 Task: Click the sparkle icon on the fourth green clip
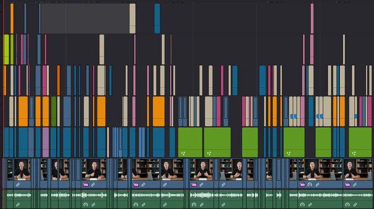(x=289, y=154)
